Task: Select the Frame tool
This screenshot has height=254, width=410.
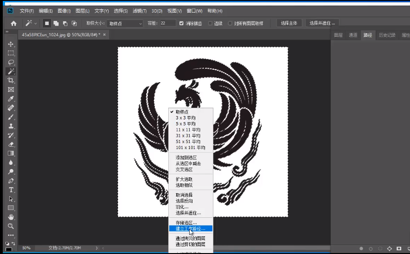Action: 11,90
